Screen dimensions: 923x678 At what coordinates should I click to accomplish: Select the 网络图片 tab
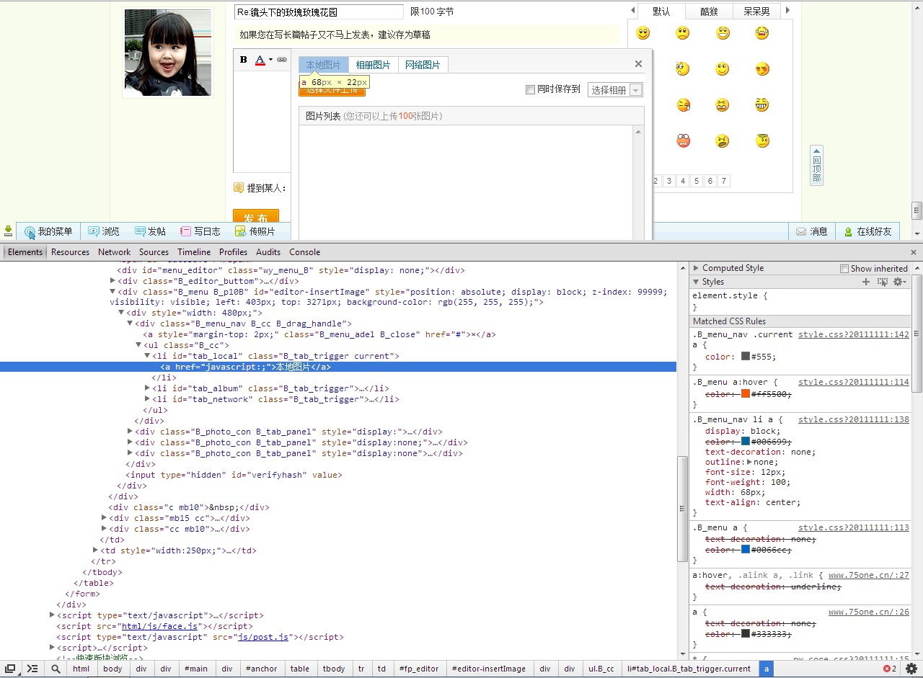coord(423,65)
